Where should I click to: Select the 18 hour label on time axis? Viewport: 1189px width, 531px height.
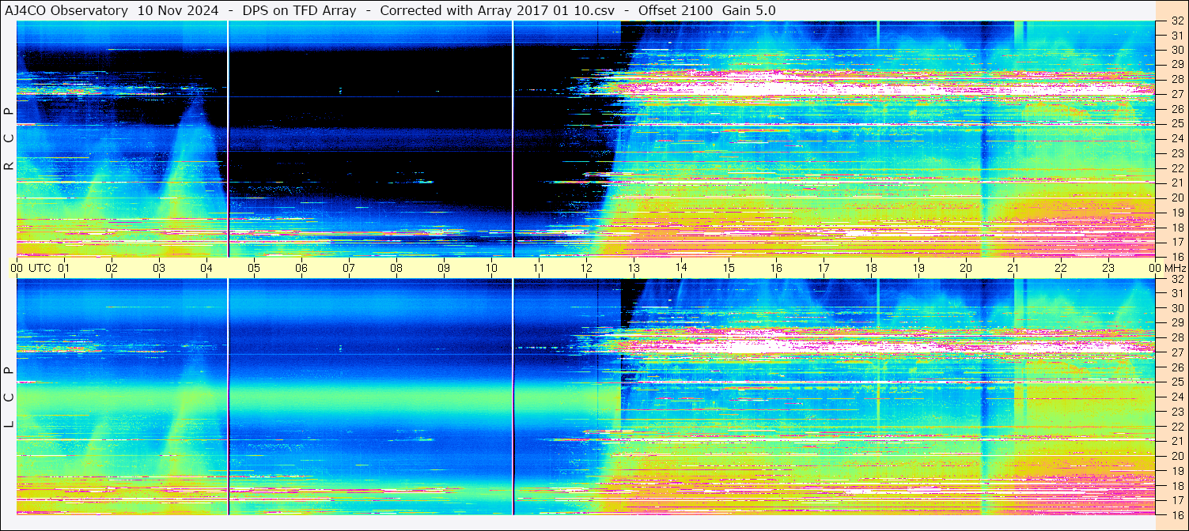tap(871, 268)
